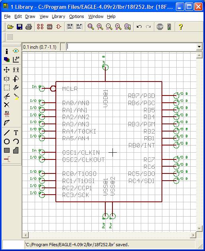Select the Arc tool
Viewport: 205px width, 251px height.
(x=16, y=141)
